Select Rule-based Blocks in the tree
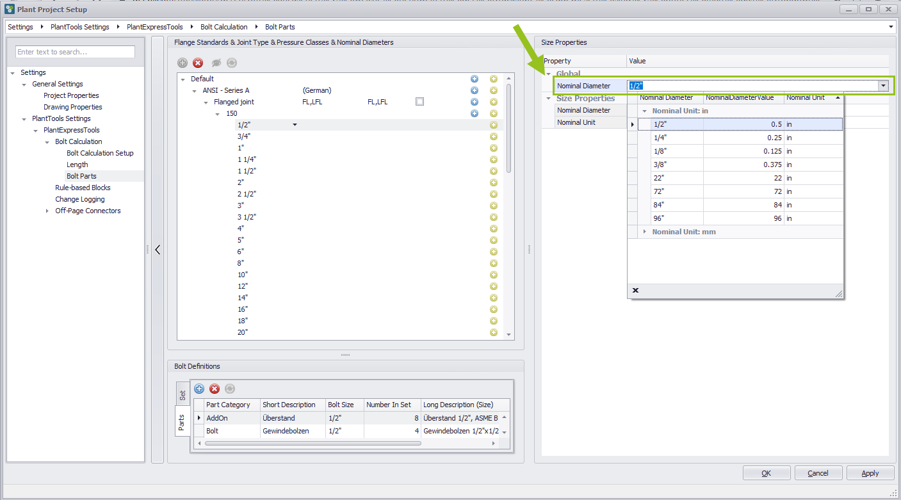The image size is (901, 500). tap(83, 188)
